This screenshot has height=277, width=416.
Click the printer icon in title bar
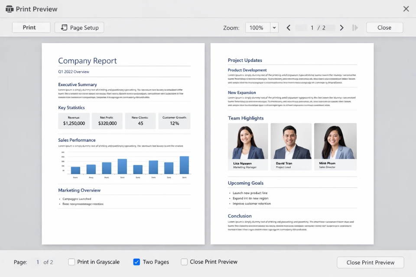click(x=10, y=9)
